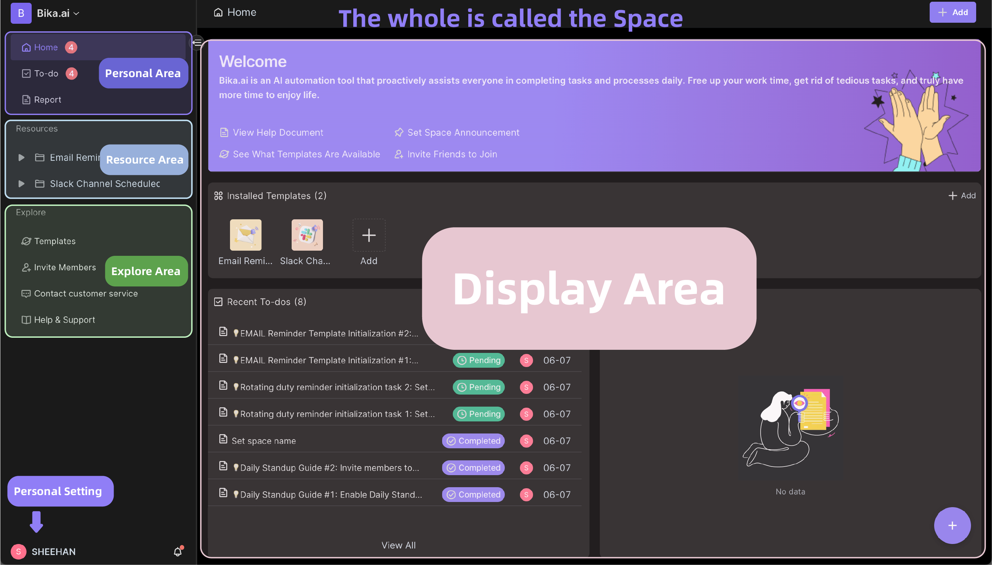Image resolution: width=992 pixels, height=565 pixels.
Task: Click the Home breadcrumb icon in header
Action: (218, 12)
